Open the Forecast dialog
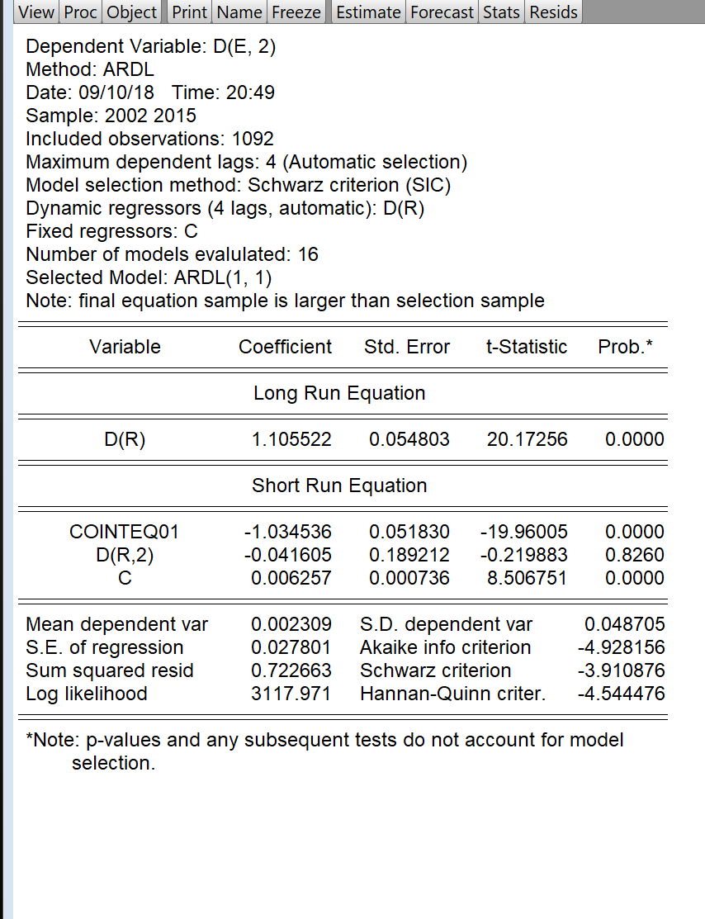The image size is (705, 919). 442,12
